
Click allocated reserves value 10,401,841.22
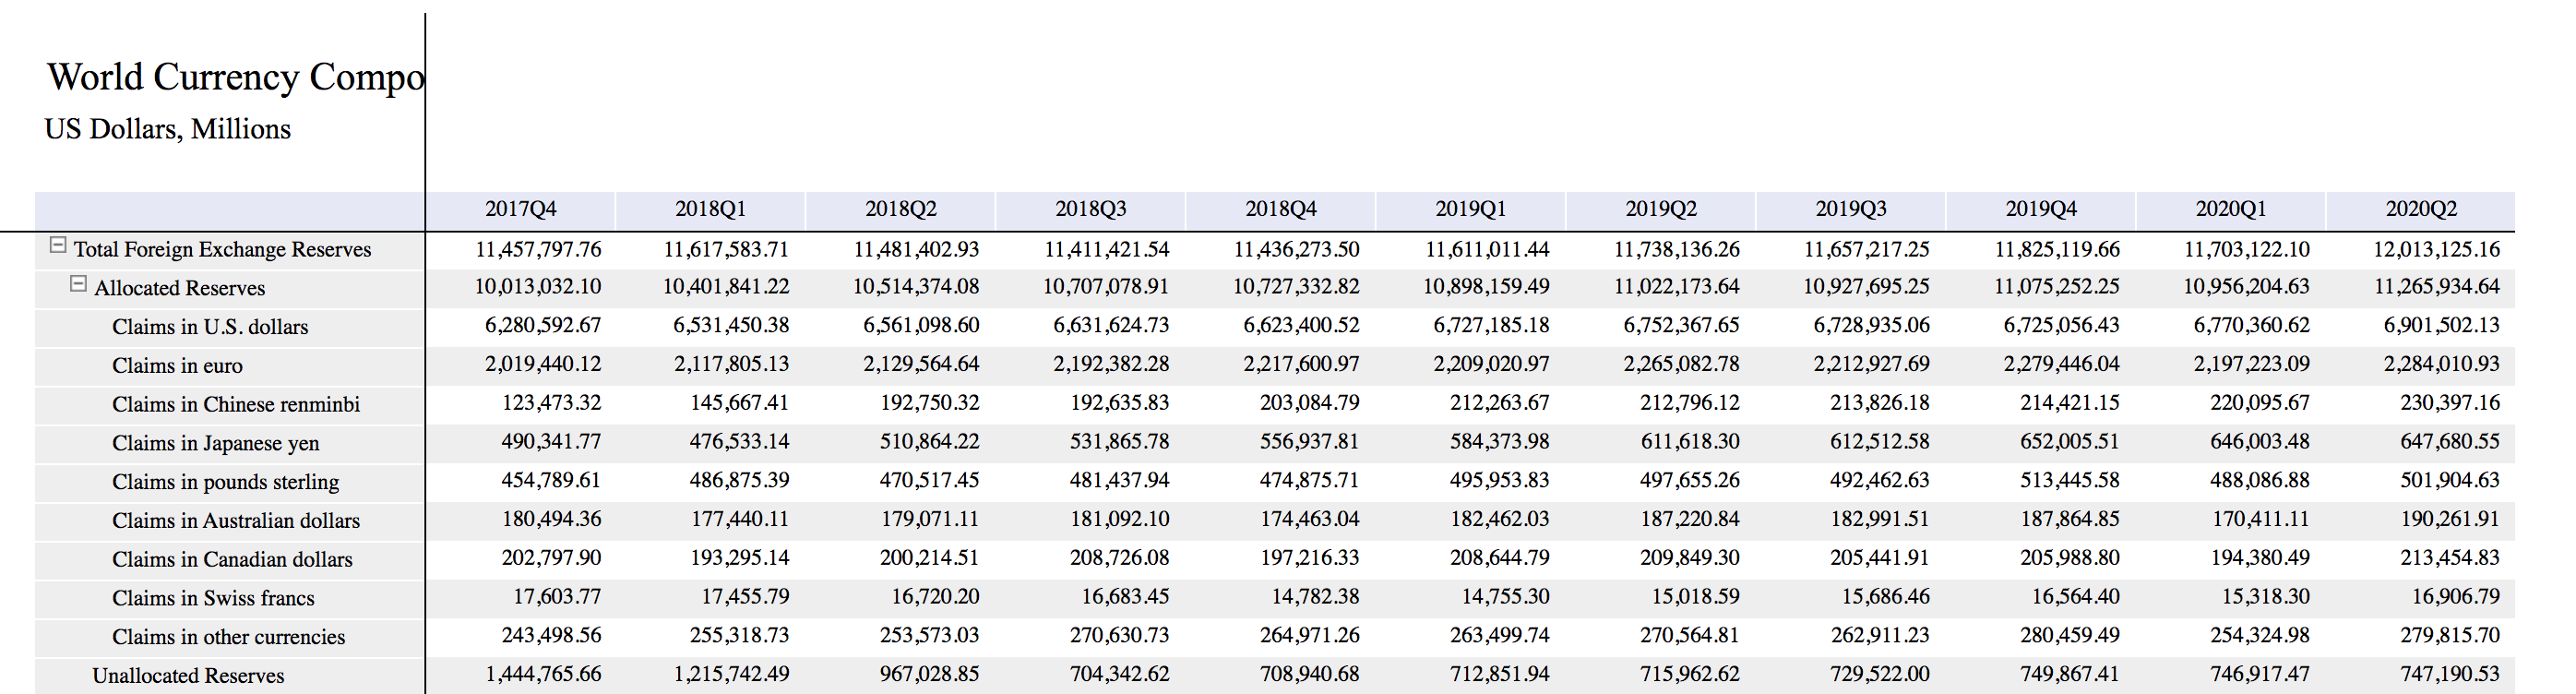click(x=726, y=287)
